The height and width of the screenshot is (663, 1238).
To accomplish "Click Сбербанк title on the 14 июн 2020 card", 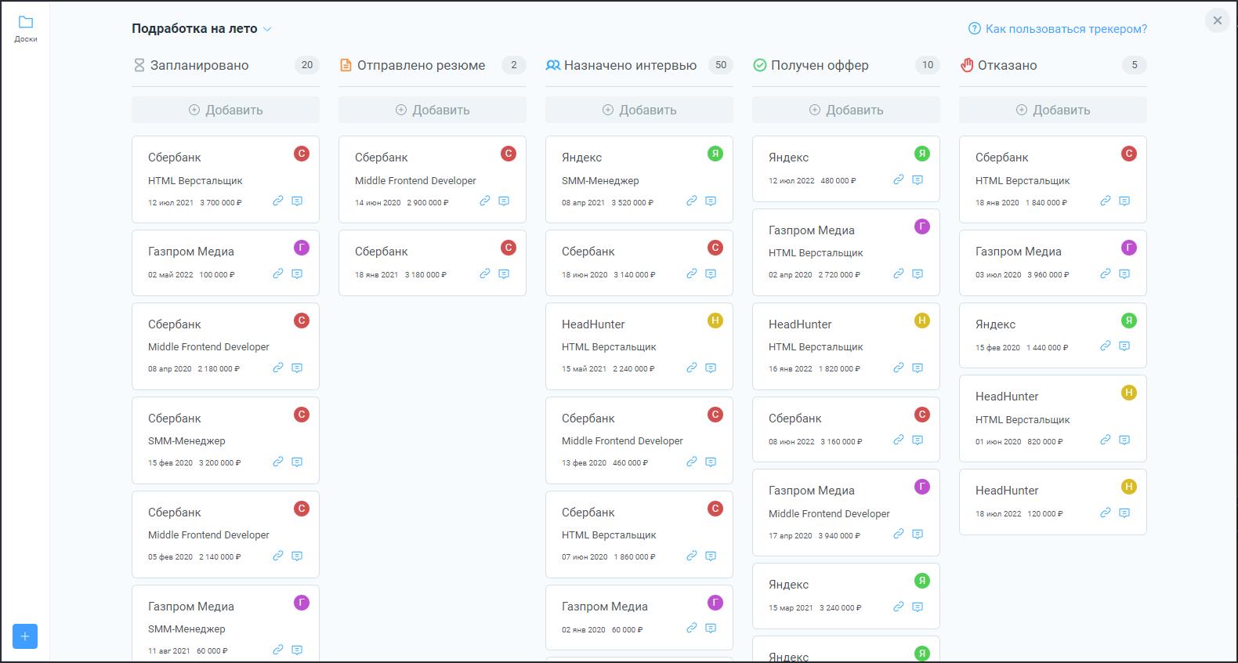I will [382, 158].
